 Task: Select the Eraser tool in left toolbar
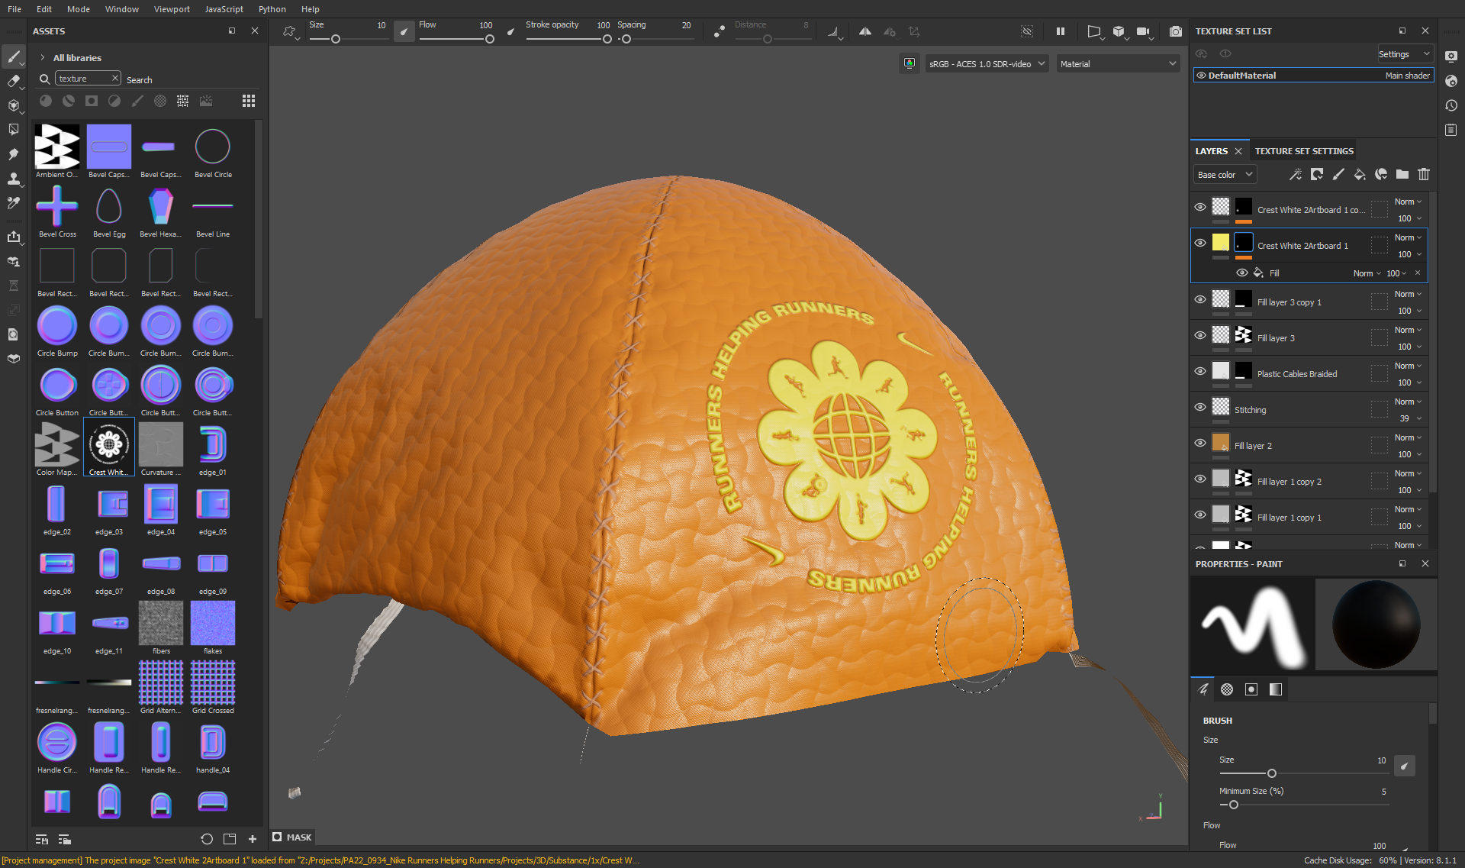pos(13,81)
